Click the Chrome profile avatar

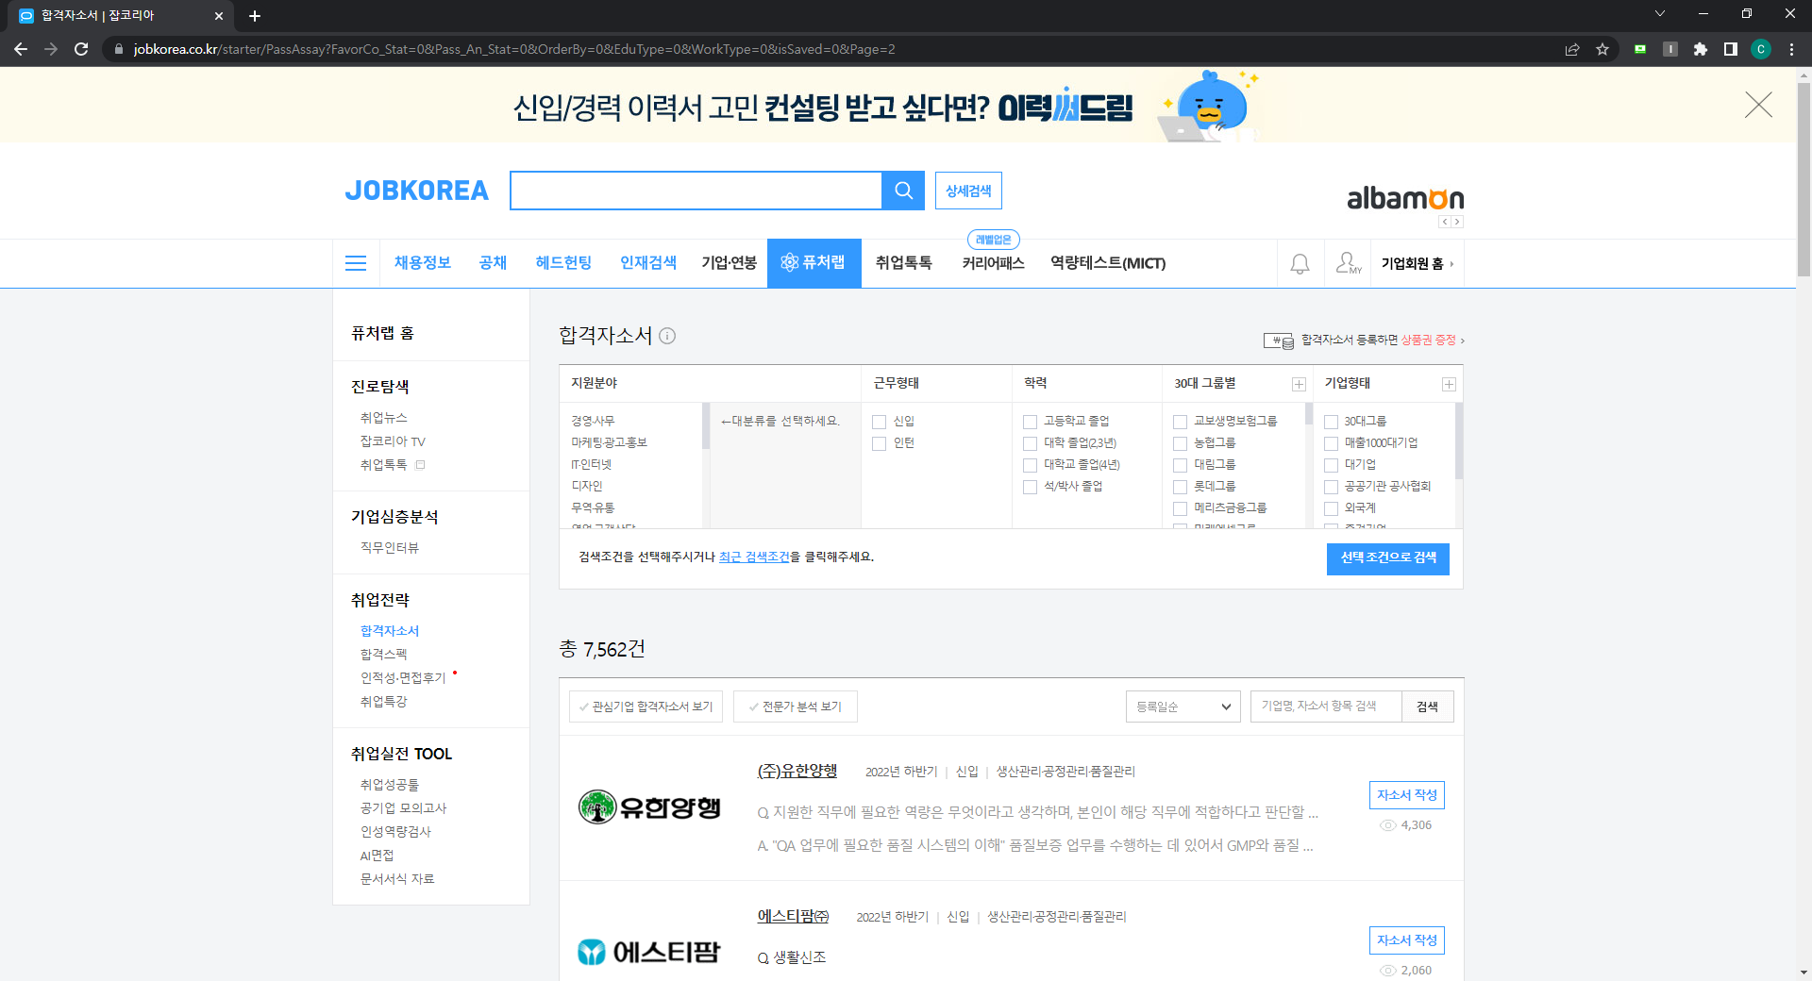click(x=1761, y=49)
